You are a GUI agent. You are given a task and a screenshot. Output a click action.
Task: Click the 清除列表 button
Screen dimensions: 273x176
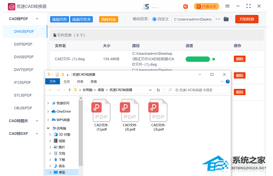tap(109, 19)
